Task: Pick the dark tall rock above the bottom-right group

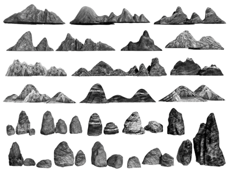Action: 176,122
